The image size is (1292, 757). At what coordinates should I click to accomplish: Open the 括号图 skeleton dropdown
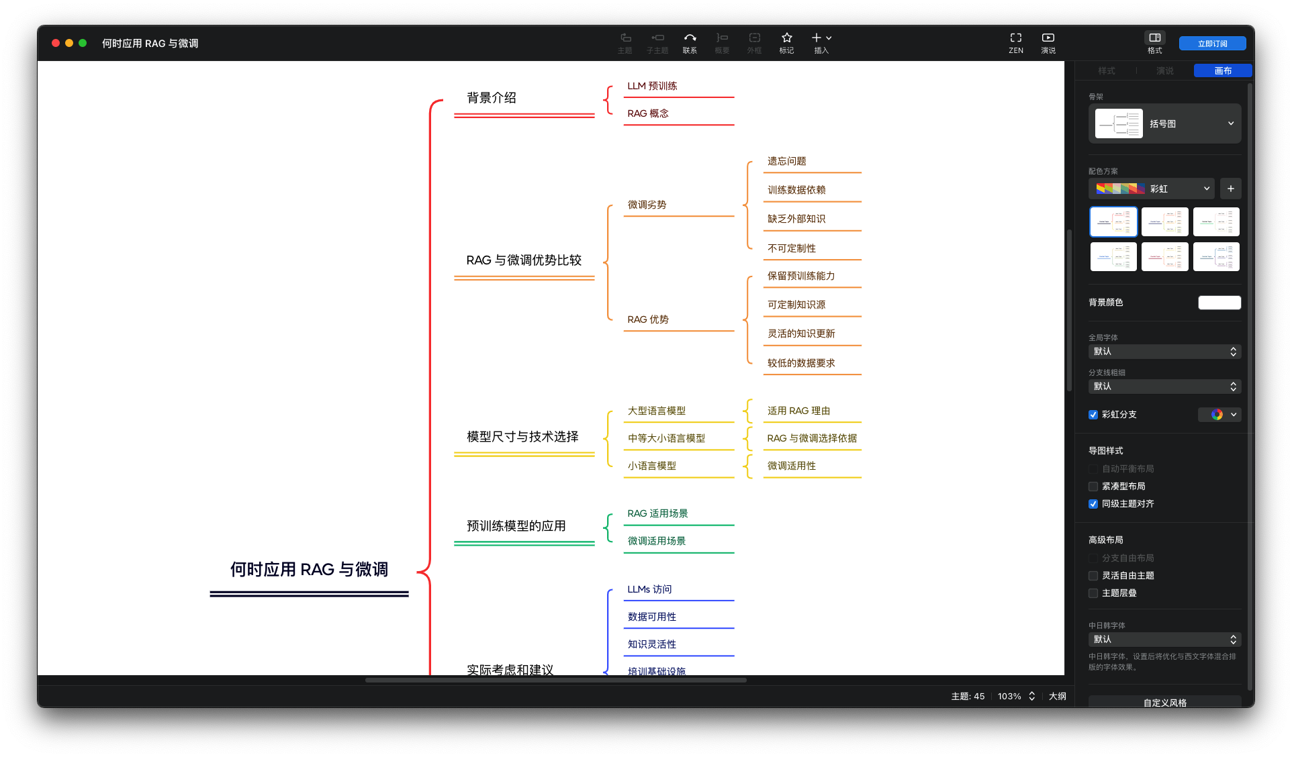[1164, 123]
